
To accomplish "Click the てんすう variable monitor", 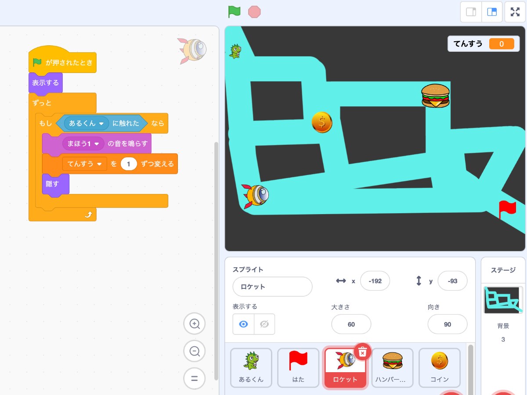I will pyautogui.click(x=483, y=43).
